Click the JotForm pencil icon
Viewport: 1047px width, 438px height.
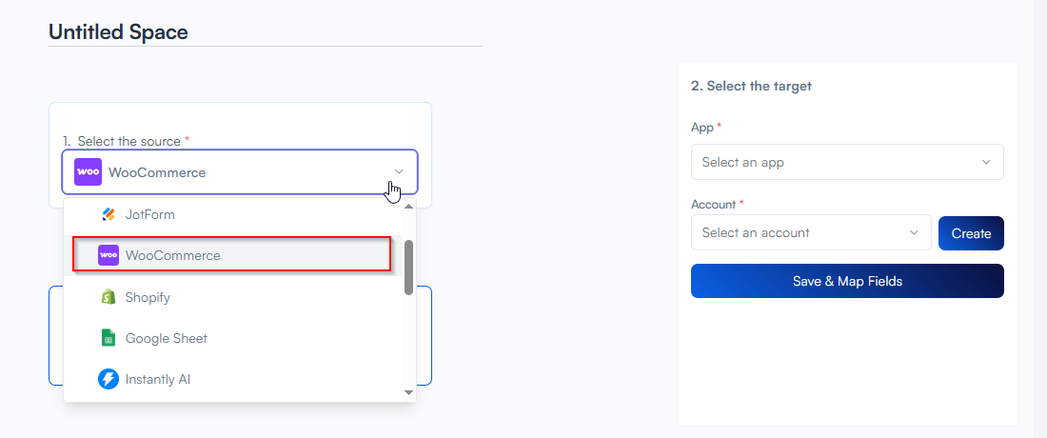pos(109,215)
